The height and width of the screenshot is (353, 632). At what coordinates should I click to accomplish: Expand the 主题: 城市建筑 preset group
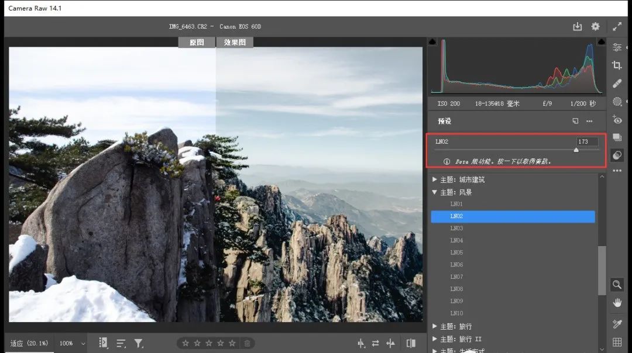[x=463, y=179]
